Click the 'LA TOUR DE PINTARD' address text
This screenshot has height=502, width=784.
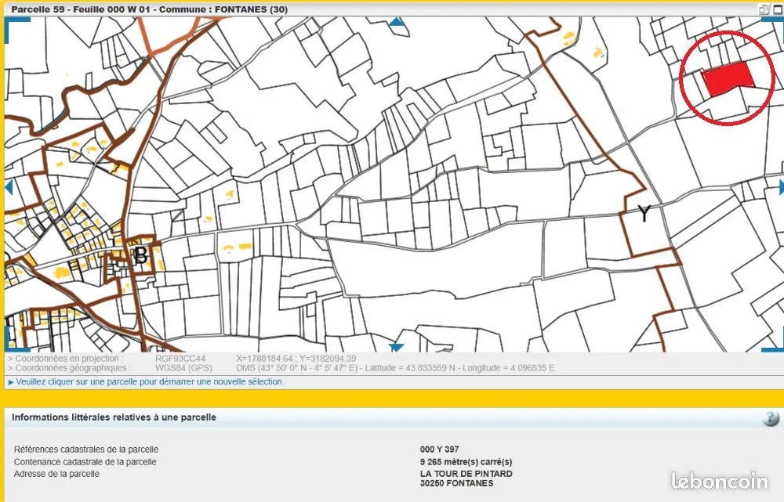tap(466, 474)
